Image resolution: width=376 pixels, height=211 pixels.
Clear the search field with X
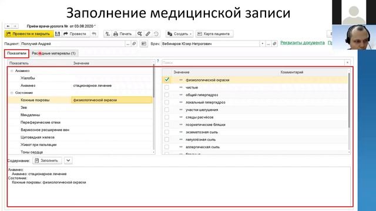(x=347, y=63)
